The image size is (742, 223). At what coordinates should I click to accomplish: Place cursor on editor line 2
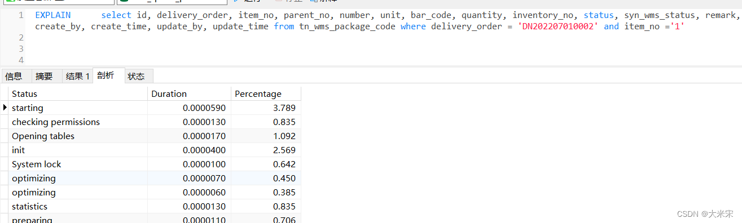coord(384,37)
